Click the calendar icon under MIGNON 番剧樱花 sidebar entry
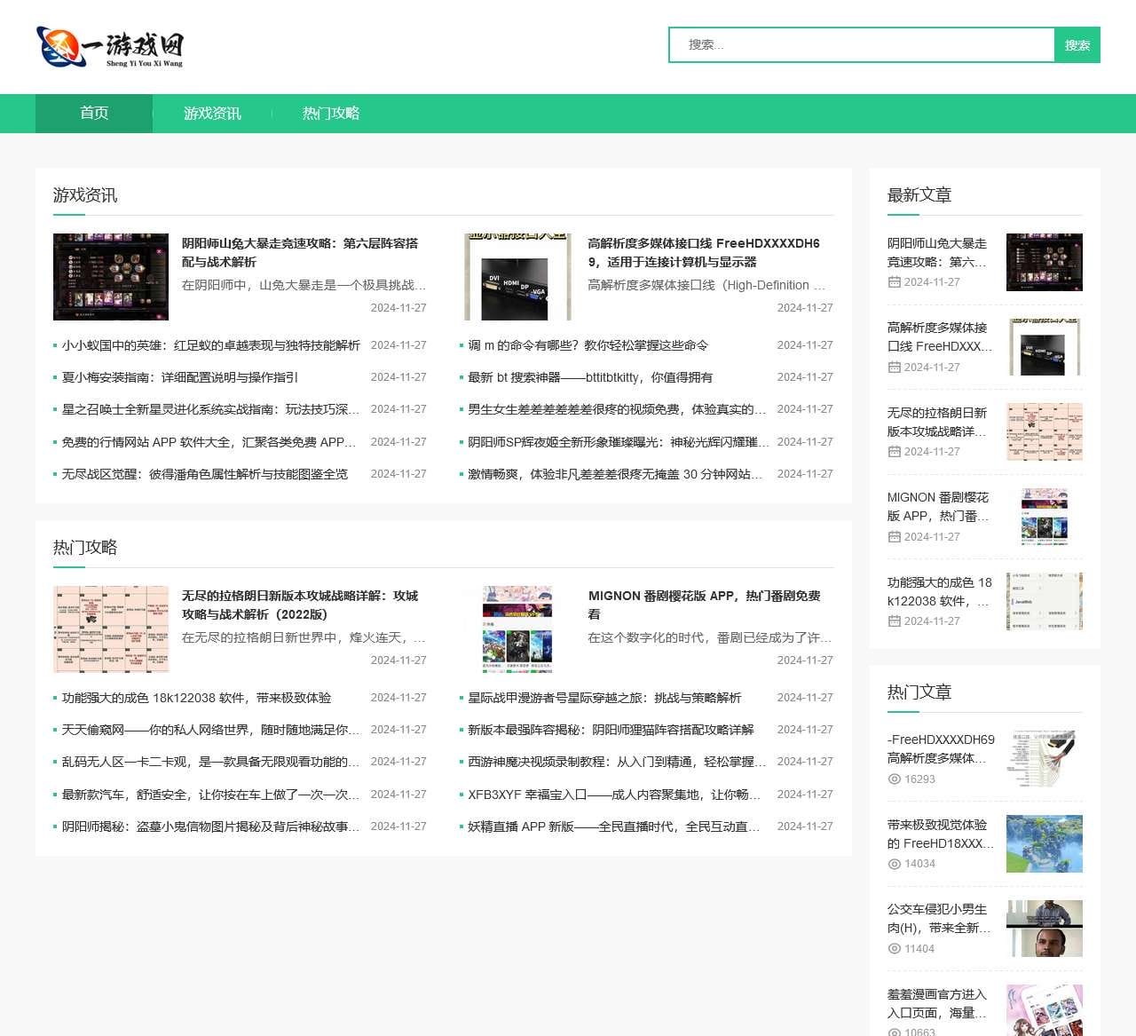Image resolution: width=1136 pixels, height=1036 pixels. 894,537
